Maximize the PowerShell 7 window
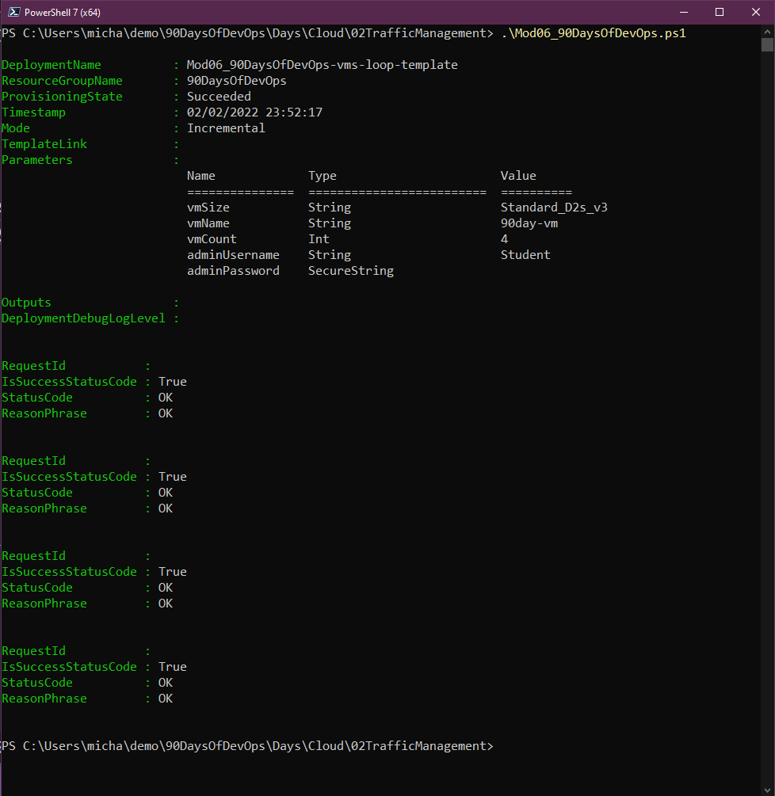775x796 pixels. 720,12
